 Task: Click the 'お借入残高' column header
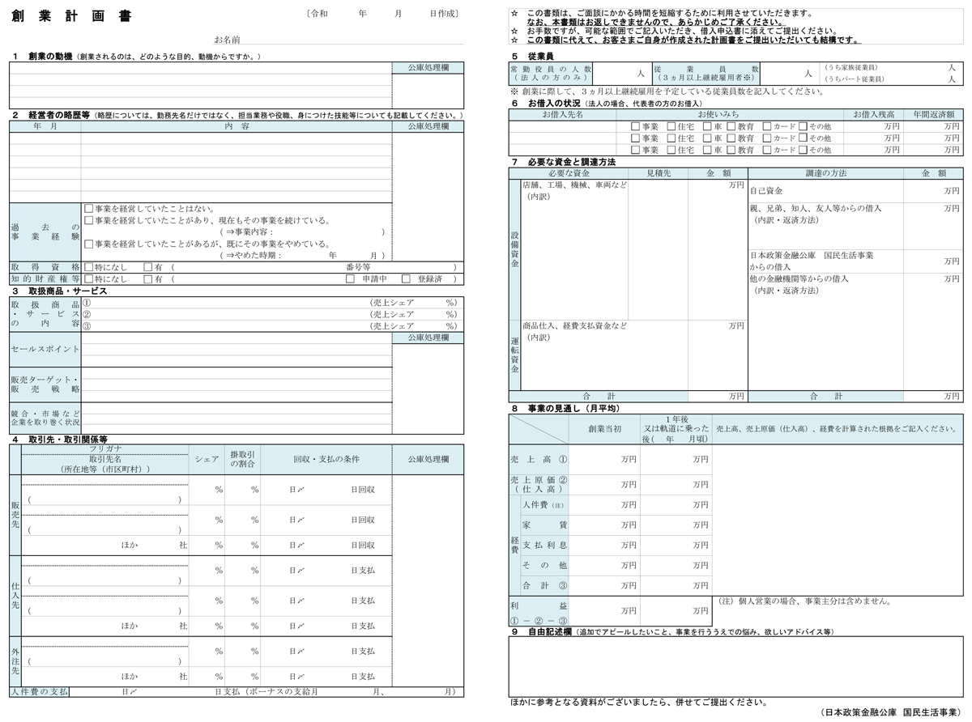(872, 115)
